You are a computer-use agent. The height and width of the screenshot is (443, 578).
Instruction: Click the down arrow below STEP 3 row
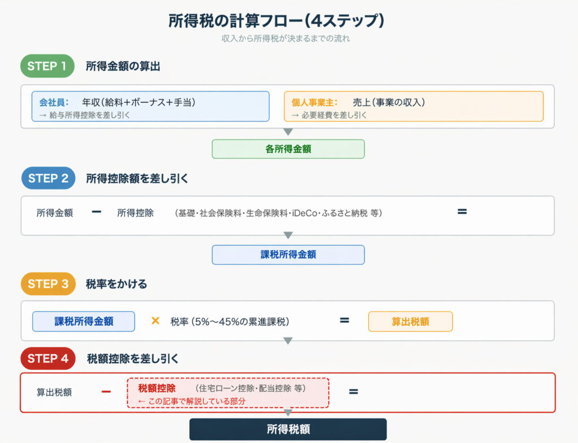coord(288,340)
